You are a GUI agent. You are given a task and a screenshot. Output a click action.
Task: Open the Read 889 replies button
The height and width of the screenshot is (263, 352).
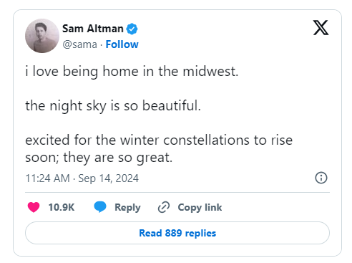(x=177, y=233)
